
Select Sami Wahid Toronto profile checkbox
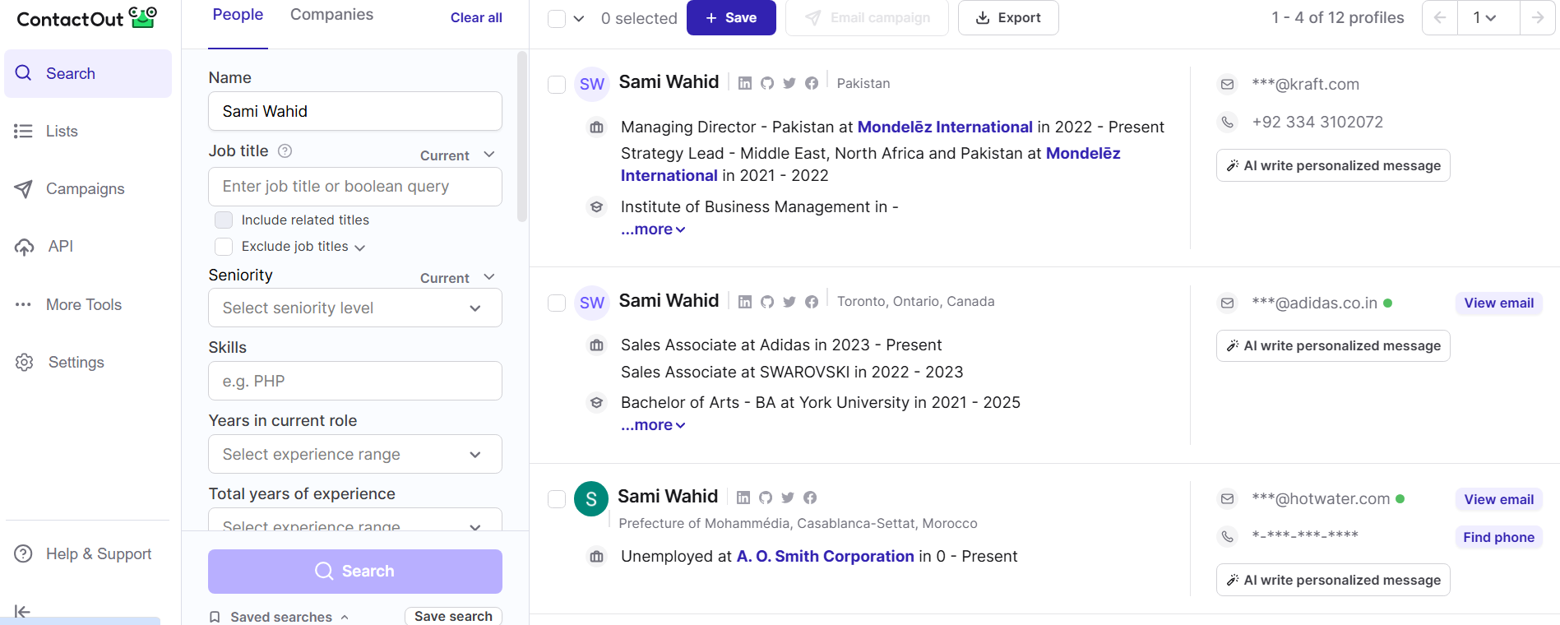tap(557, 303)
